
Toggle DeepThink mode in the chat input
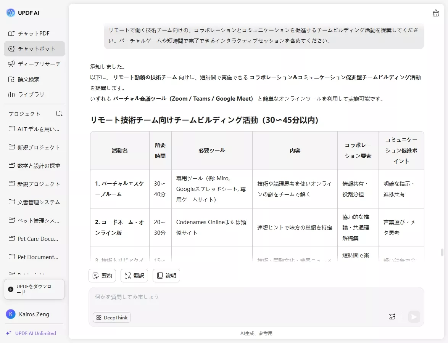coord(111,317)
